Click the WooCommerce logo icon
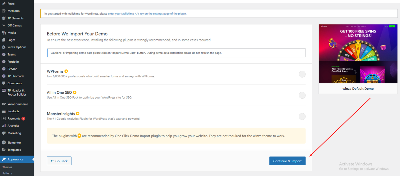 click(4, 104)
